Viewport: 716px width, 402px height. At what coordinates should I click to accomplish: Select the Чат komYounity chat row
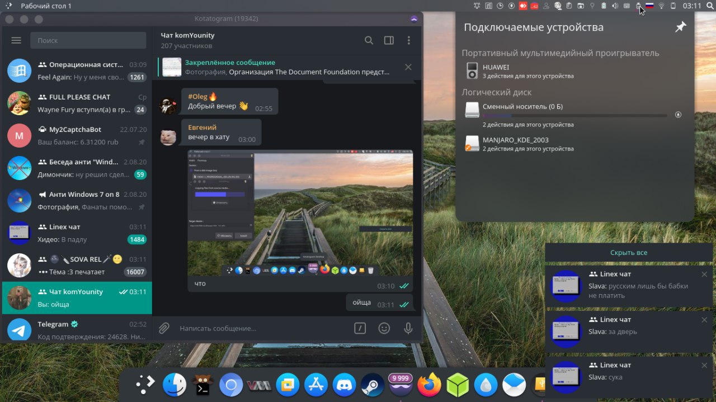tap(77, 297)
